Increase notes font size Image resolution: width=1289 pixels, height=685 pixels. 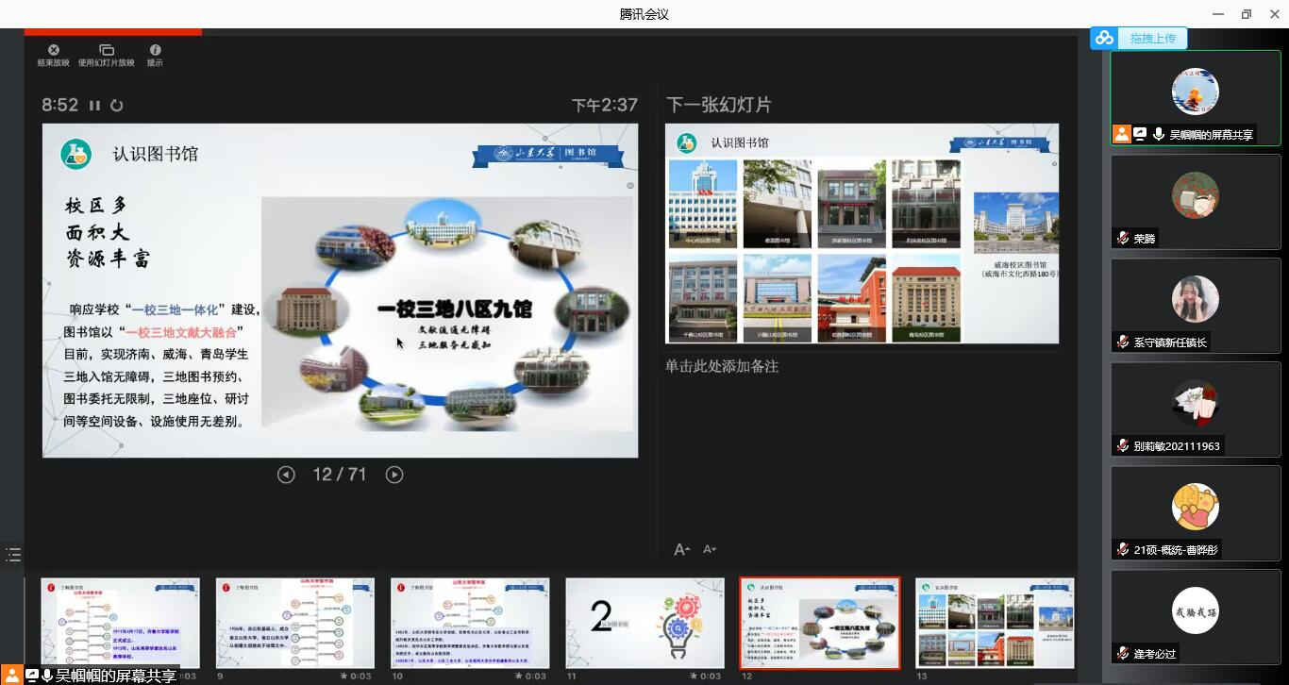tap(681, 549)
